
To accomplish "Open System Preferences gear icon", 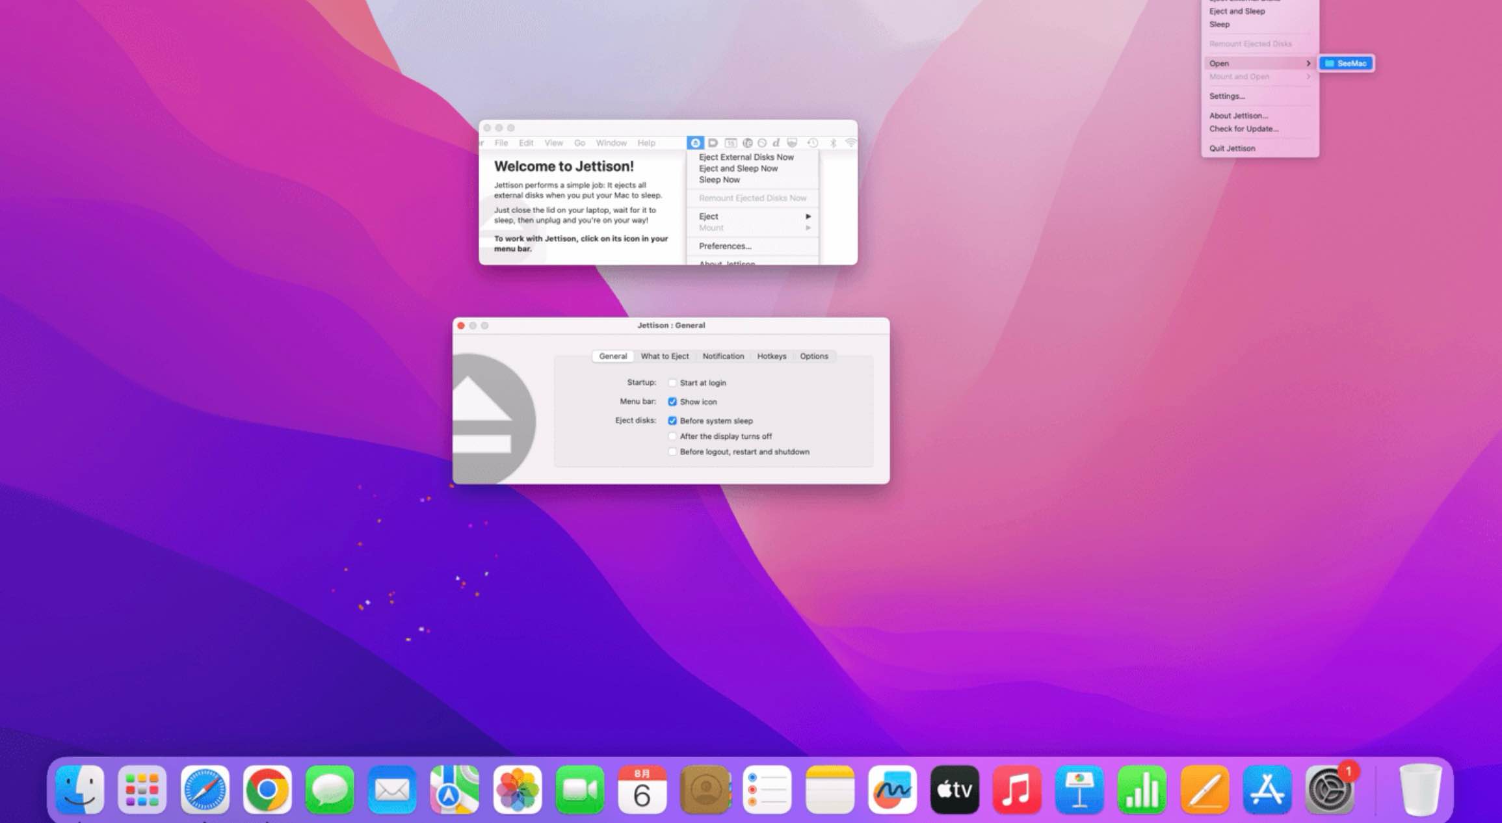I will pyautogui.click(x=1329, y=789).
